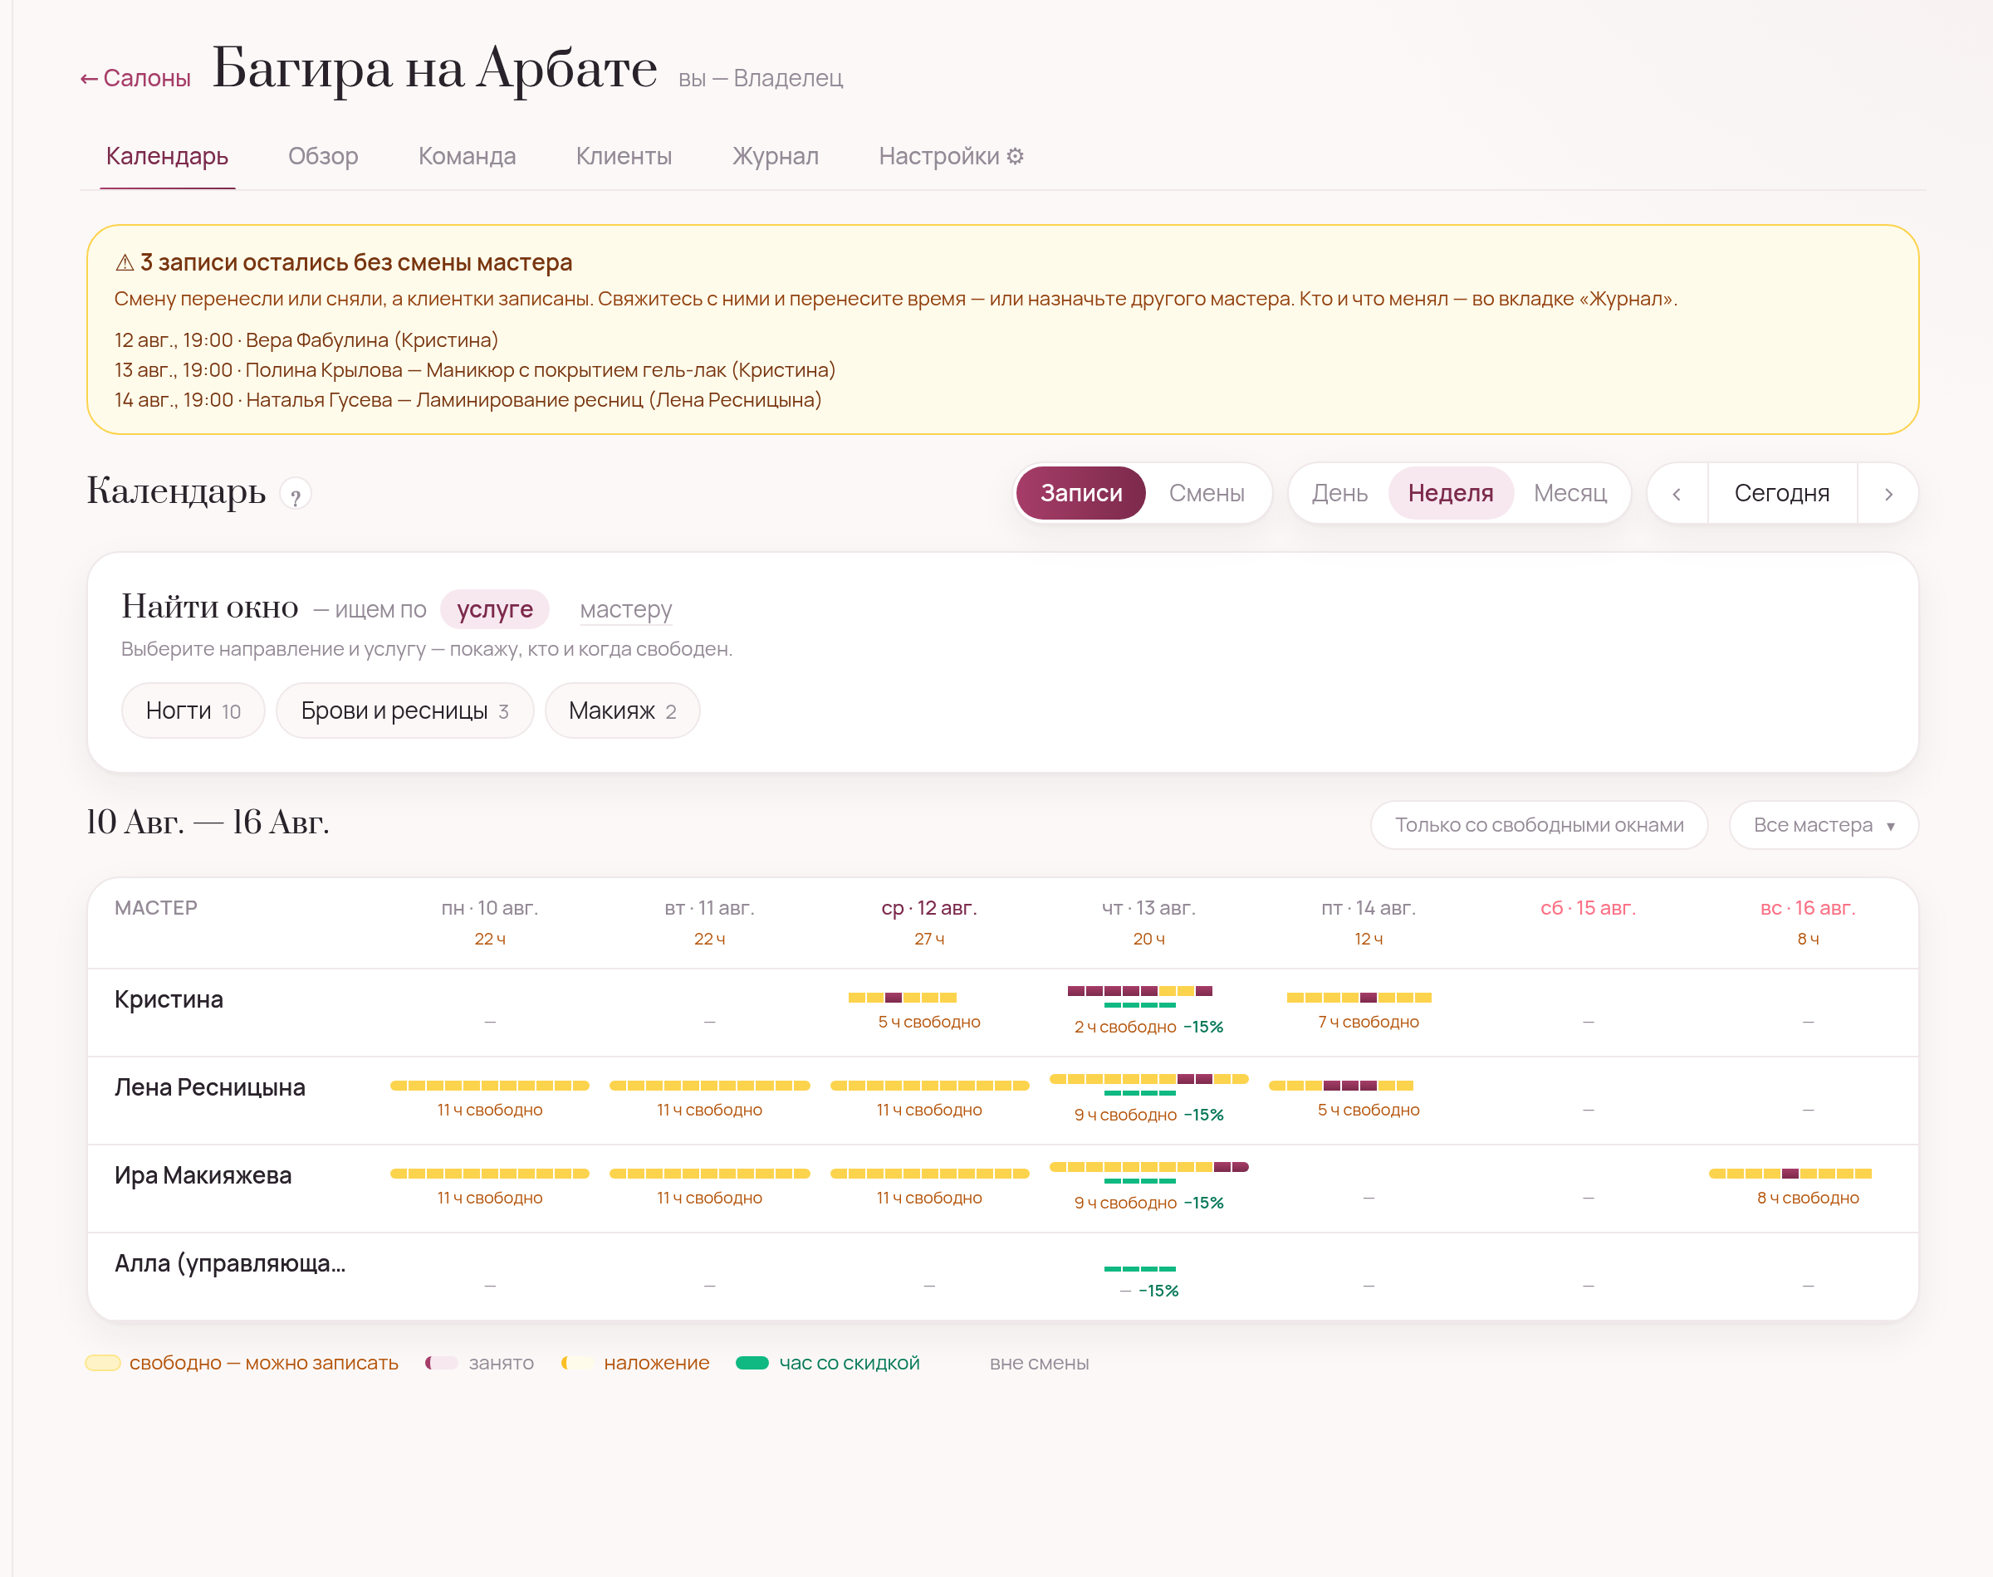The image size is (1993, 1577).
Task: Open Настройки tab with gear icon
Action: (950, 156)
